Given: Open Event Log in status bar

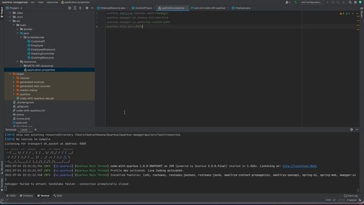Looking at the screenshot, I should pos(351,196).
